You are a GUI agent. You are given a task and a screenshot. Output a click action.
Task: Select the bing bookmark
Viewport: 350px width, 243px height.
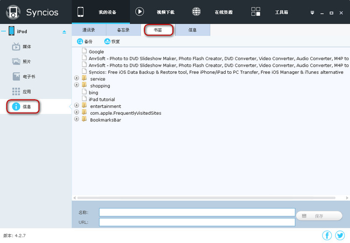click(93, 93)
